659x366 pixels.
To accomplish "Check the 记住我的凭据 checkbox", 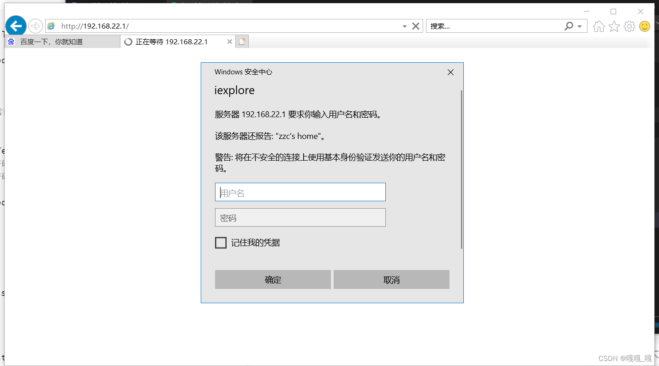I will pos(221,243).
